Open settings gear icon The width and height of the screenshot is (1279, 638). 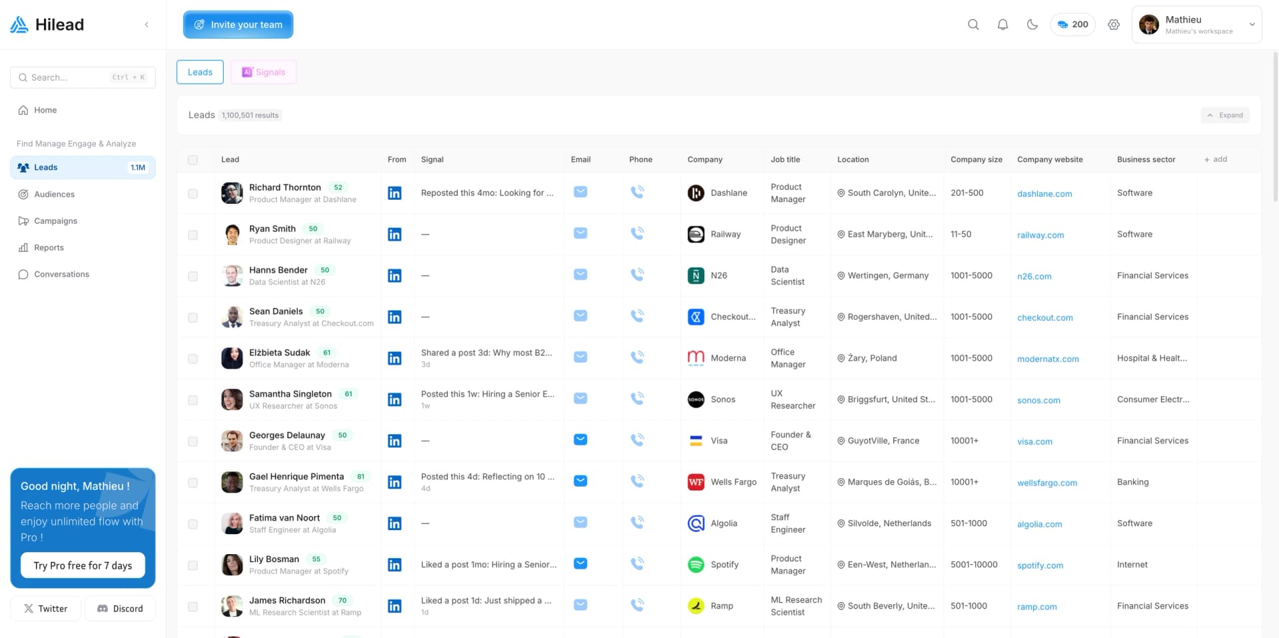pyautogui.click(x=1114, y=25)
